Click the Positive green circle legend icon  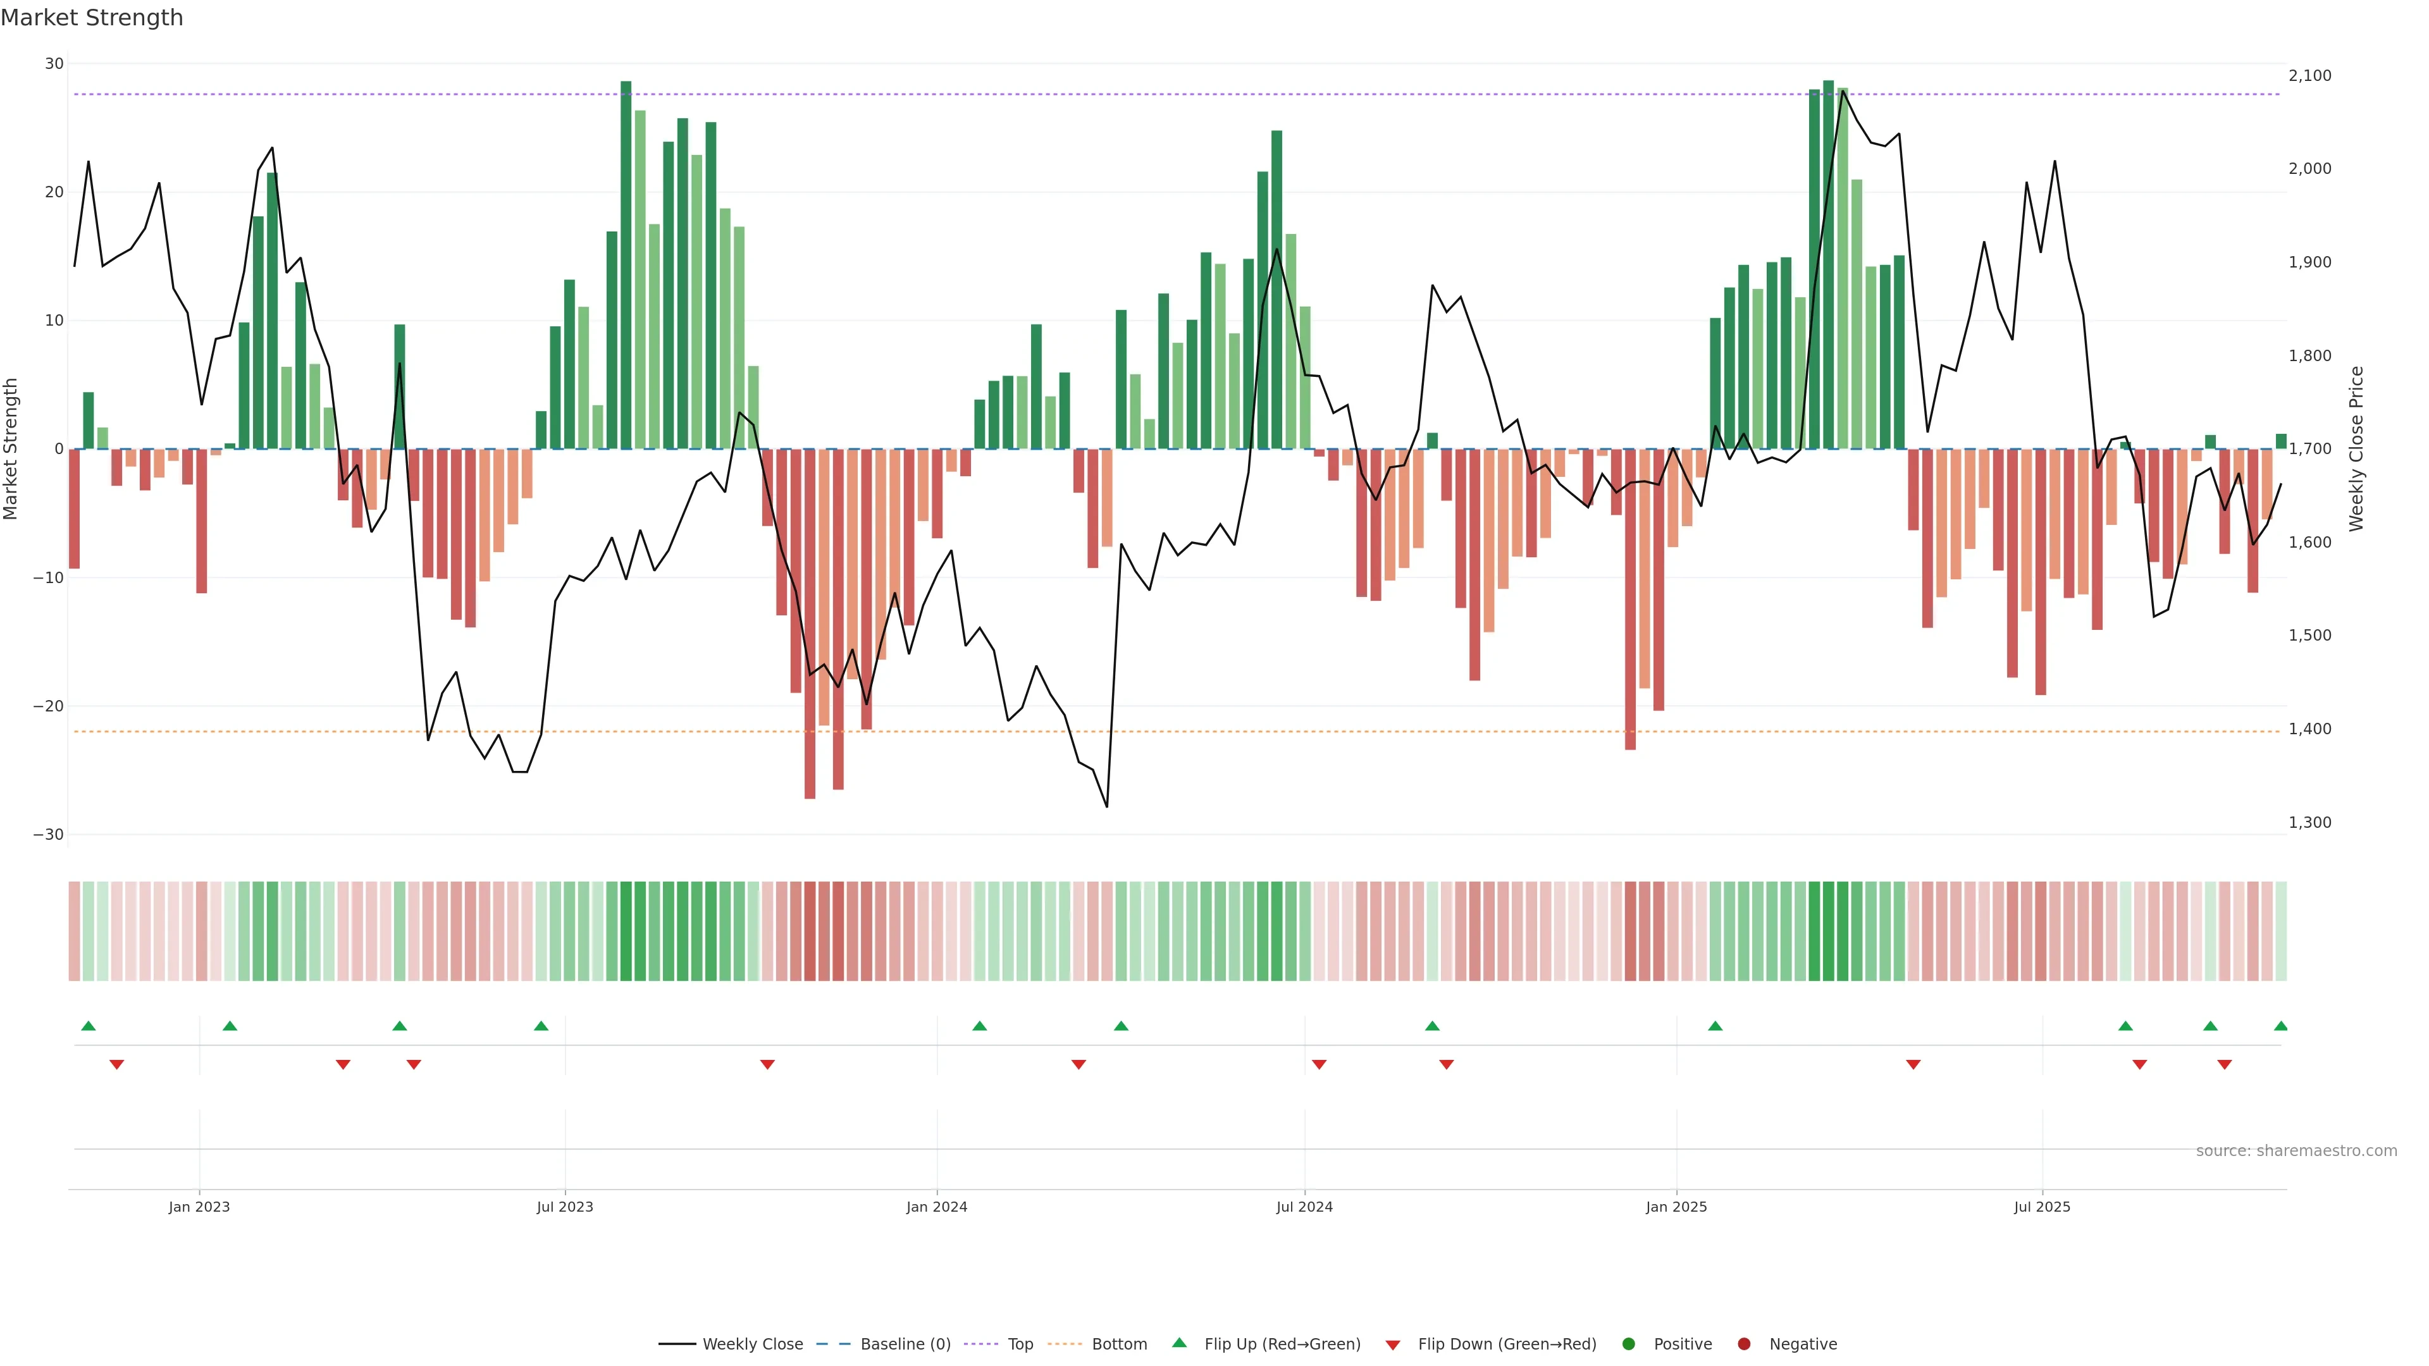pos(1628,1344)
